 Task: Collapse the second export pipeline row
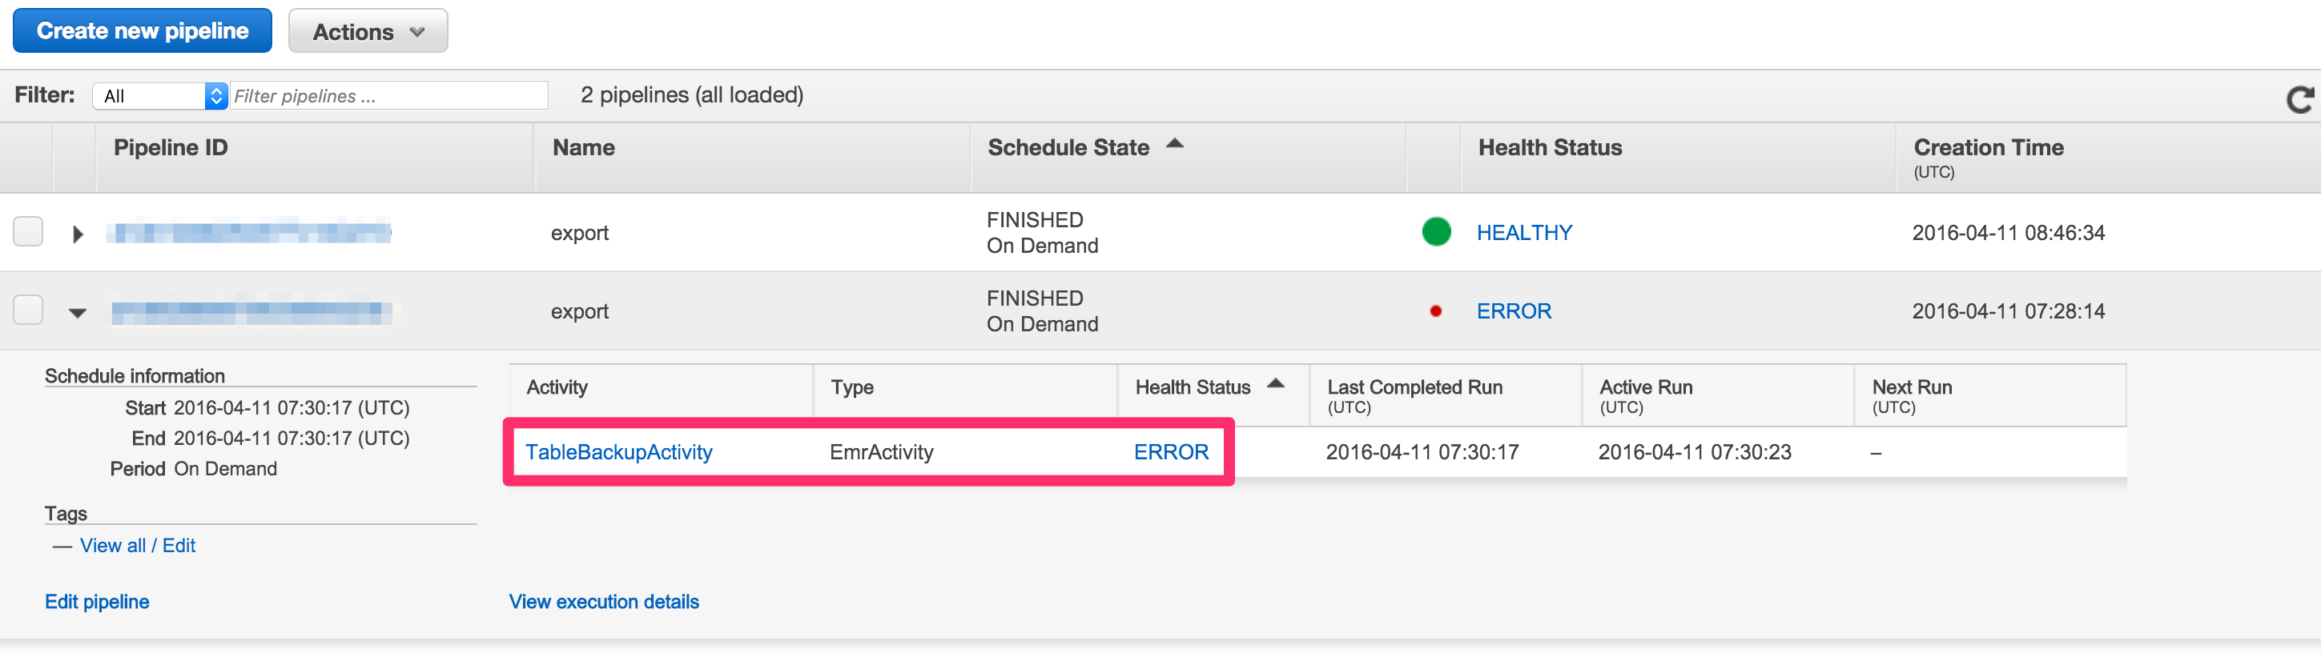pyautogui.click(x=78, y=312)
